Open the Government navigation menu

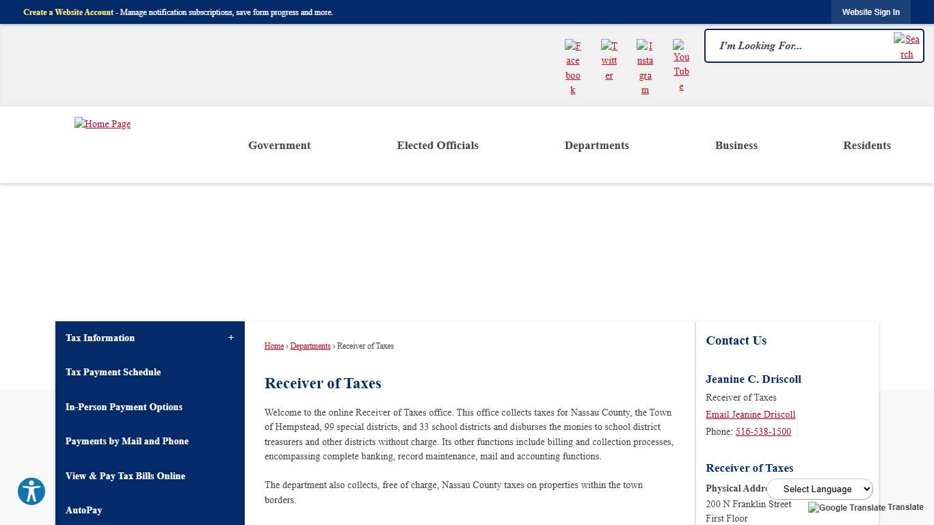(279, 146)
